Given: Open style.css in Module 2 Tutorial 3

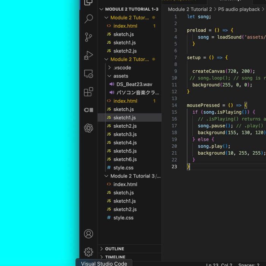Looking at the screenshot, I should pyautogui.click(x=129, y=218).
